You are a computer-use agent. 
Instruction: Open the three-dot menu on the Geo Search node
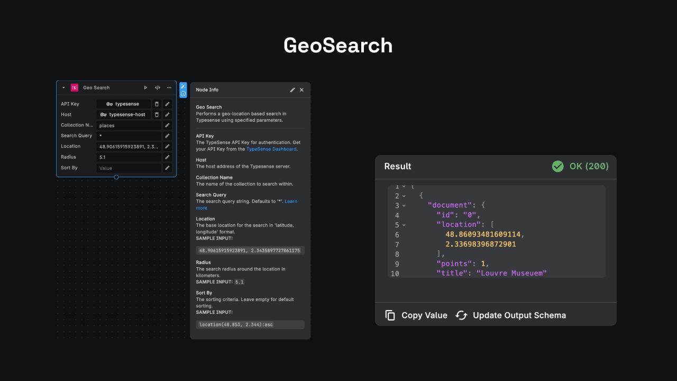169,88
